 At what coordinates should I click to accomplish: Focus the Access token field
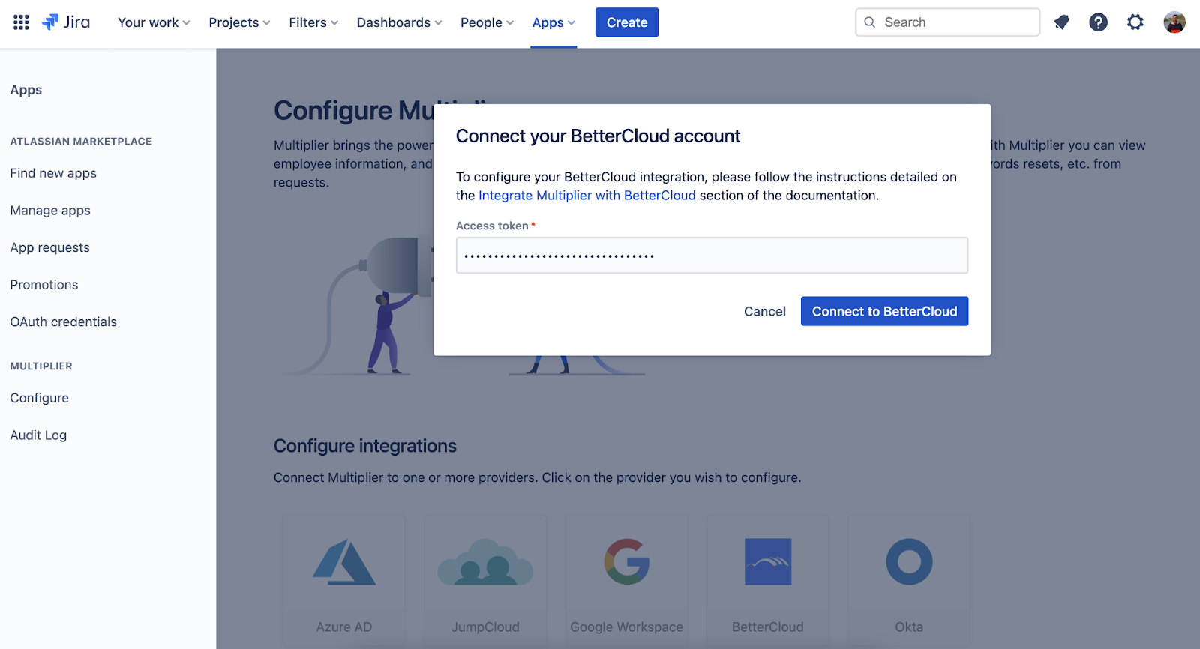pyautogui.click(x=712, y=256)
